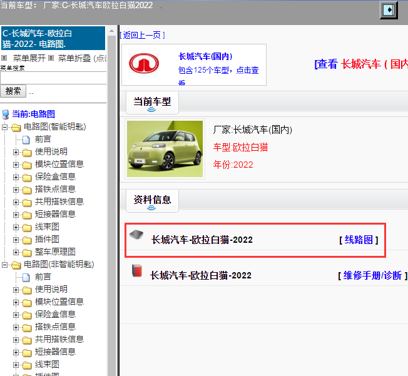Click 包含125个车型，点击查看 link
The width and height of the screenshot is (408, 376).
(218, 76)
